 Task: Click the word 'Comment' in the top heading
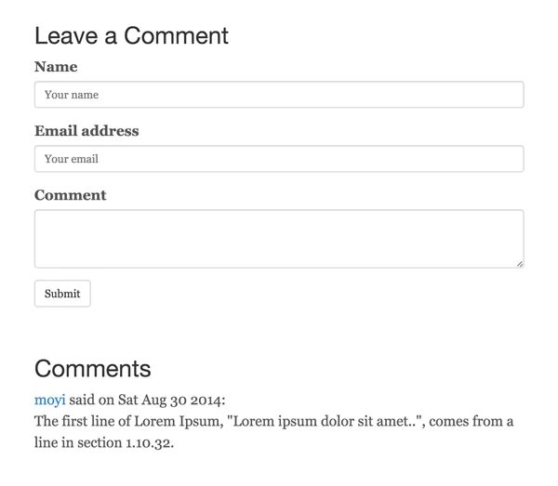click(176, 36)
